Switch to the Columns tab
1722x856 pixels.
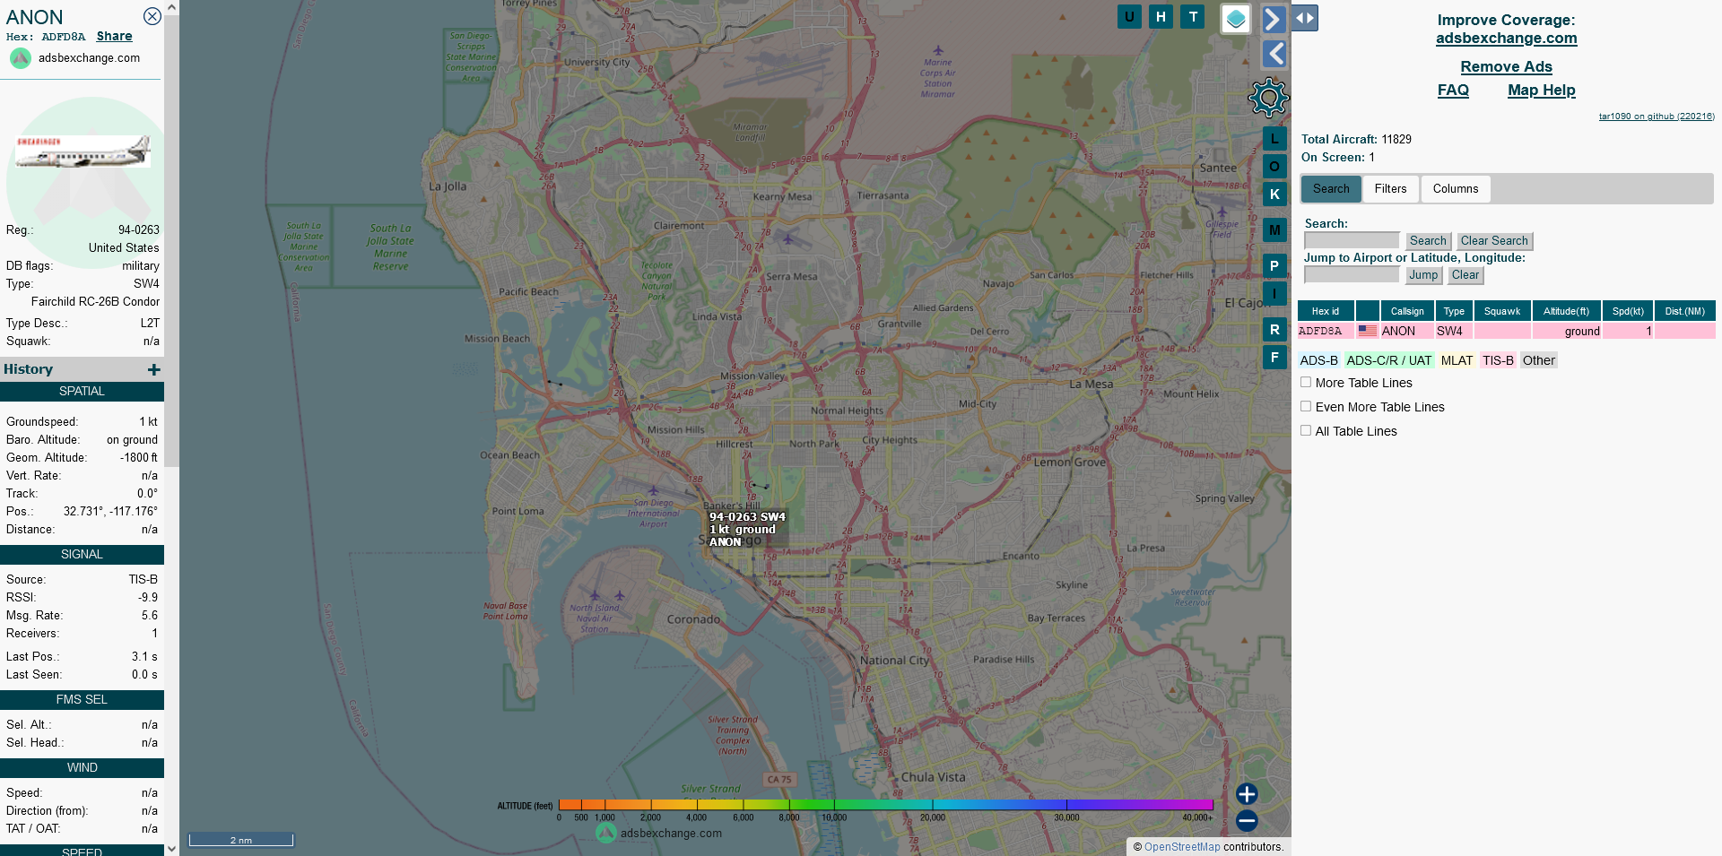[x=1455, y=188]
